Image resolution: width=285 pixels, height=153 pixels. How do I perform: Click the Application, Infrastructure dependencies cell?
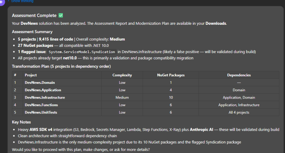239,105
